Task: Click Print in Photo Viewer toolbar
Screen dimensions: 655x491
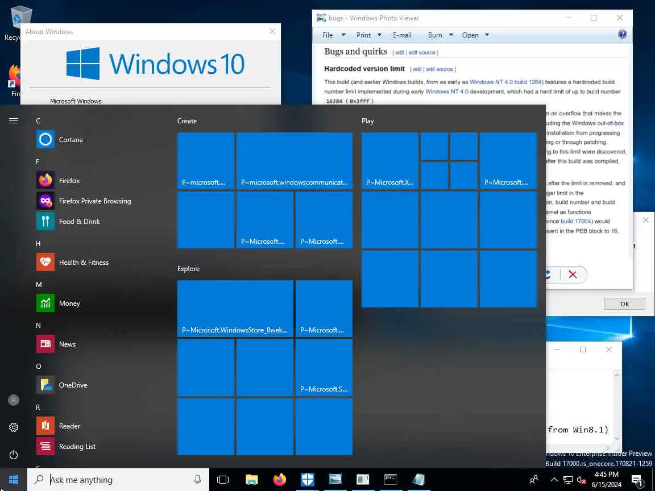Action: [363, 35]
